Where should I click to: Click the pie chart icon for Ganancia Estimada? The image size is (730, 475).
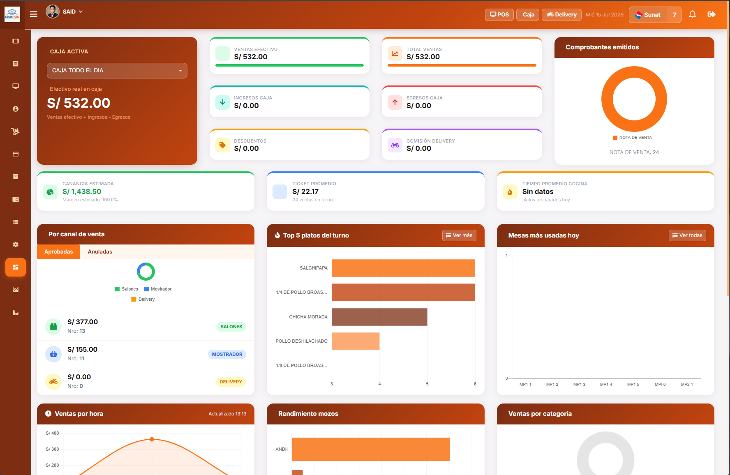click(x=50, y=192)
